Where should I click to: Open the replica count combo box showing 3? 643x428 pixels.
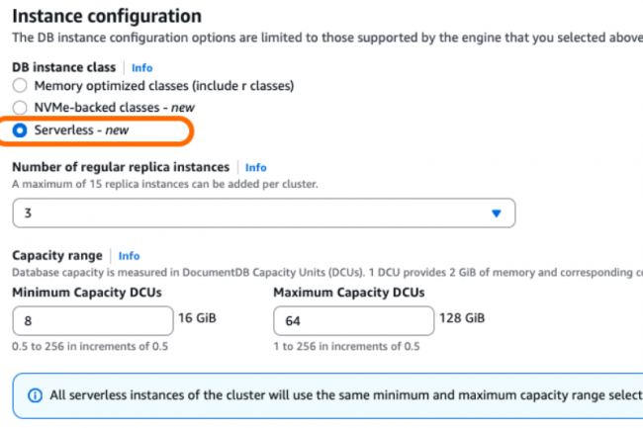tap(264, 213)
